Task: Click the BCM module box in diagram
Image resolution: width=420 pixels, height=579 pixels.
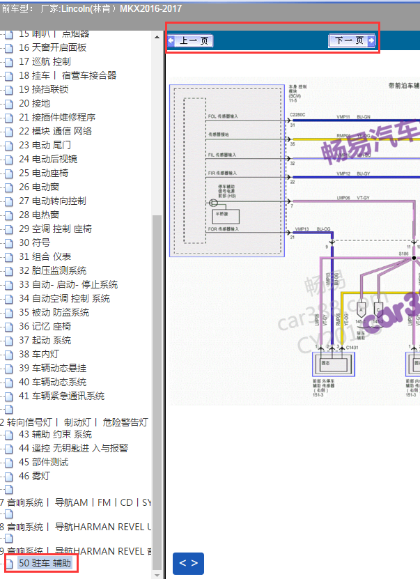Action: click(x=227, y=171)
